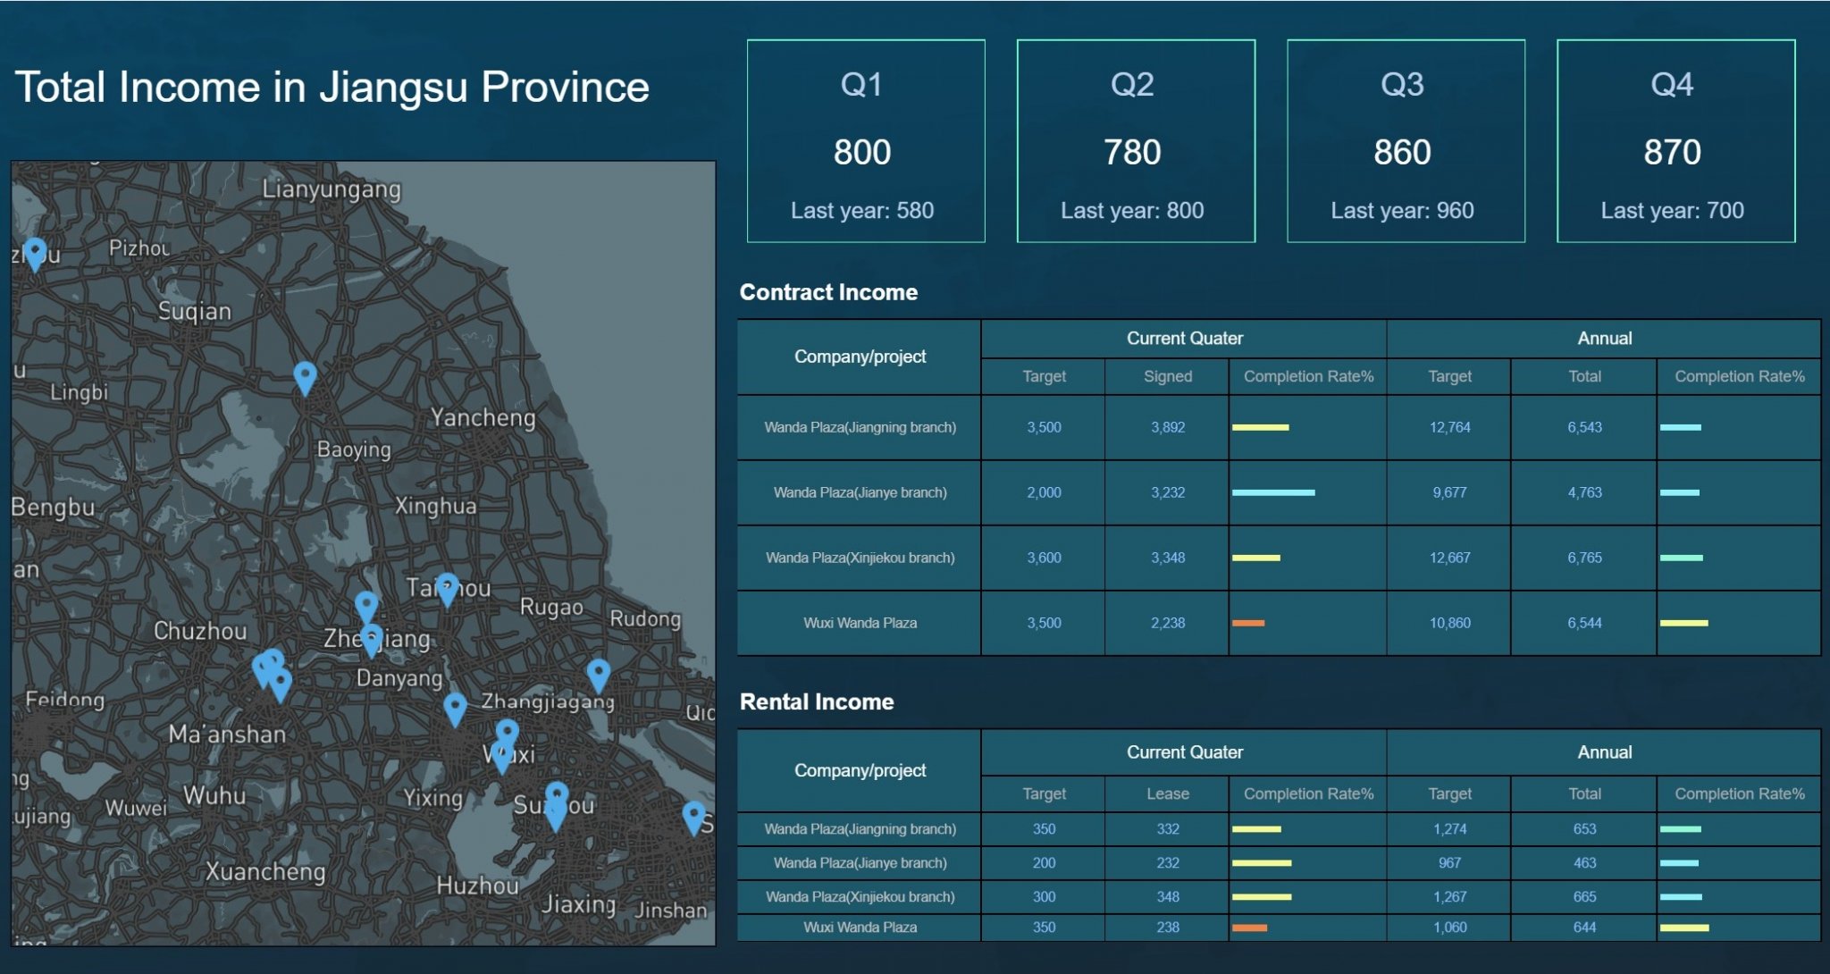Click Wuxi Wanda Plaza orange contract bar
This screenshot has width=1830, height=974.
coord(1247,623)
